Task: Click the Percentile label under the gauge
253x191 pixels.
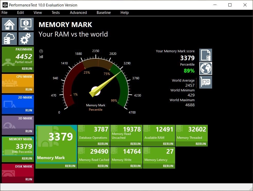Action: [96, 110]
